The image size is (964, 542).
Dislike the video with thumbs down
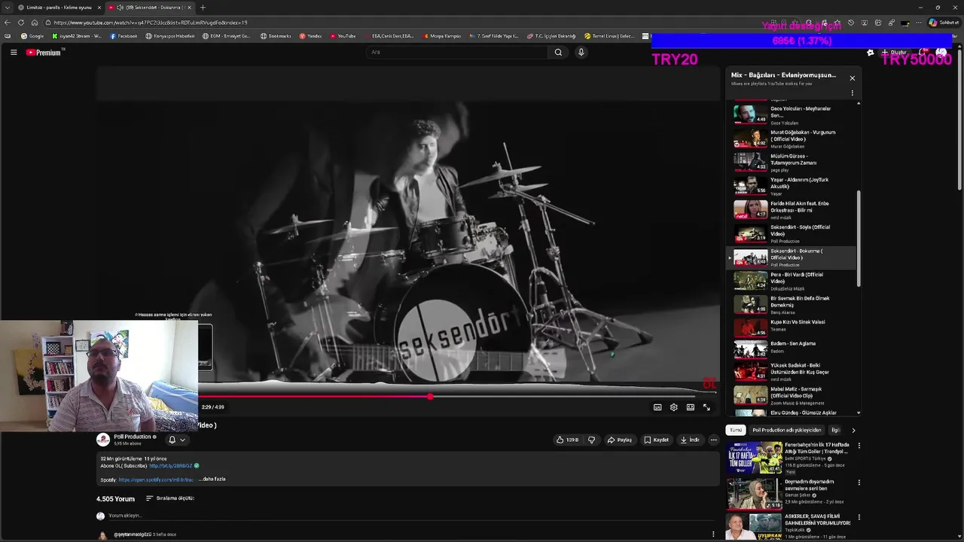click(x=591, y=440)
